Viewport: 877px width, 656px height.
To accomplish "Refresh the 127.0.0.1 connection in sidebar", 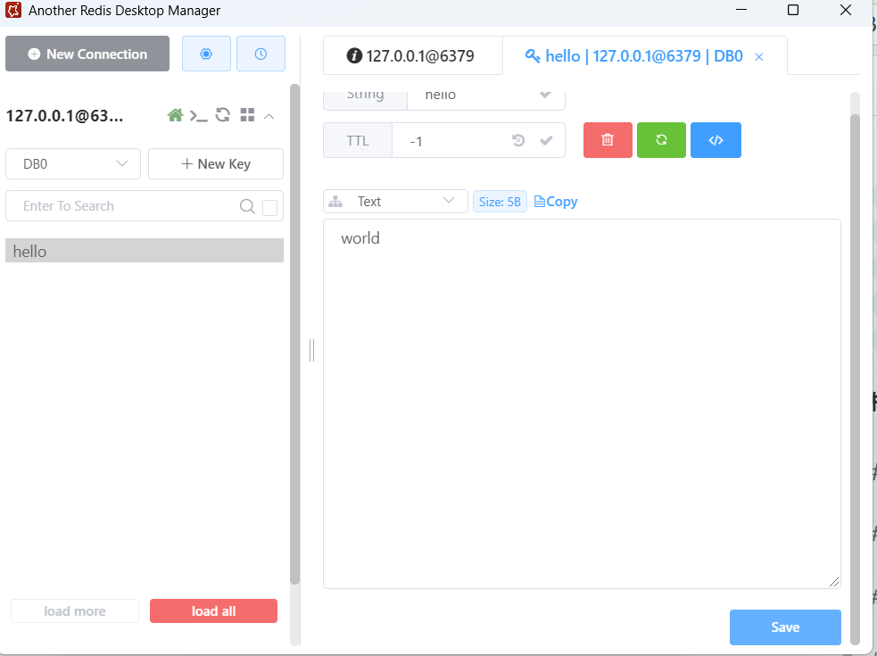I will (223, 115).
